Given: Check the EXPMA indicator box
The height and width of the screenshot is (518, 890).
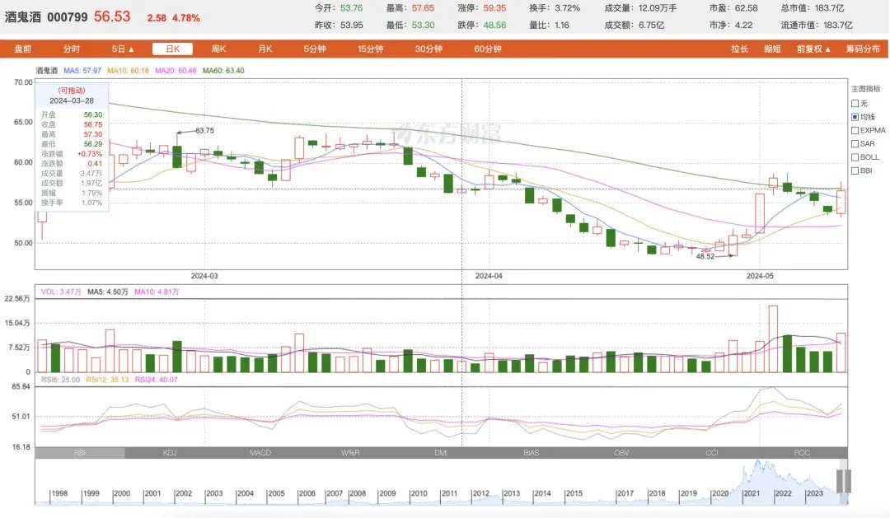Looking at the screenshot, I should tap(855, 130).
